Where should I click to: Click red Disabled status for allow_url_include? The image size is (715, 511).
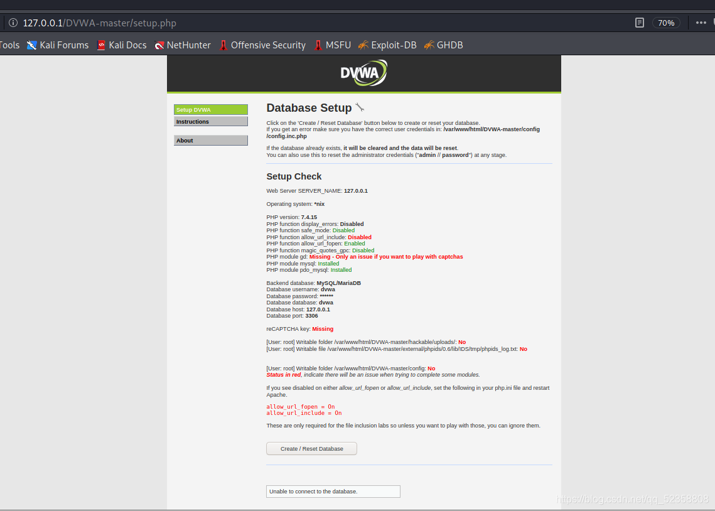359,237
